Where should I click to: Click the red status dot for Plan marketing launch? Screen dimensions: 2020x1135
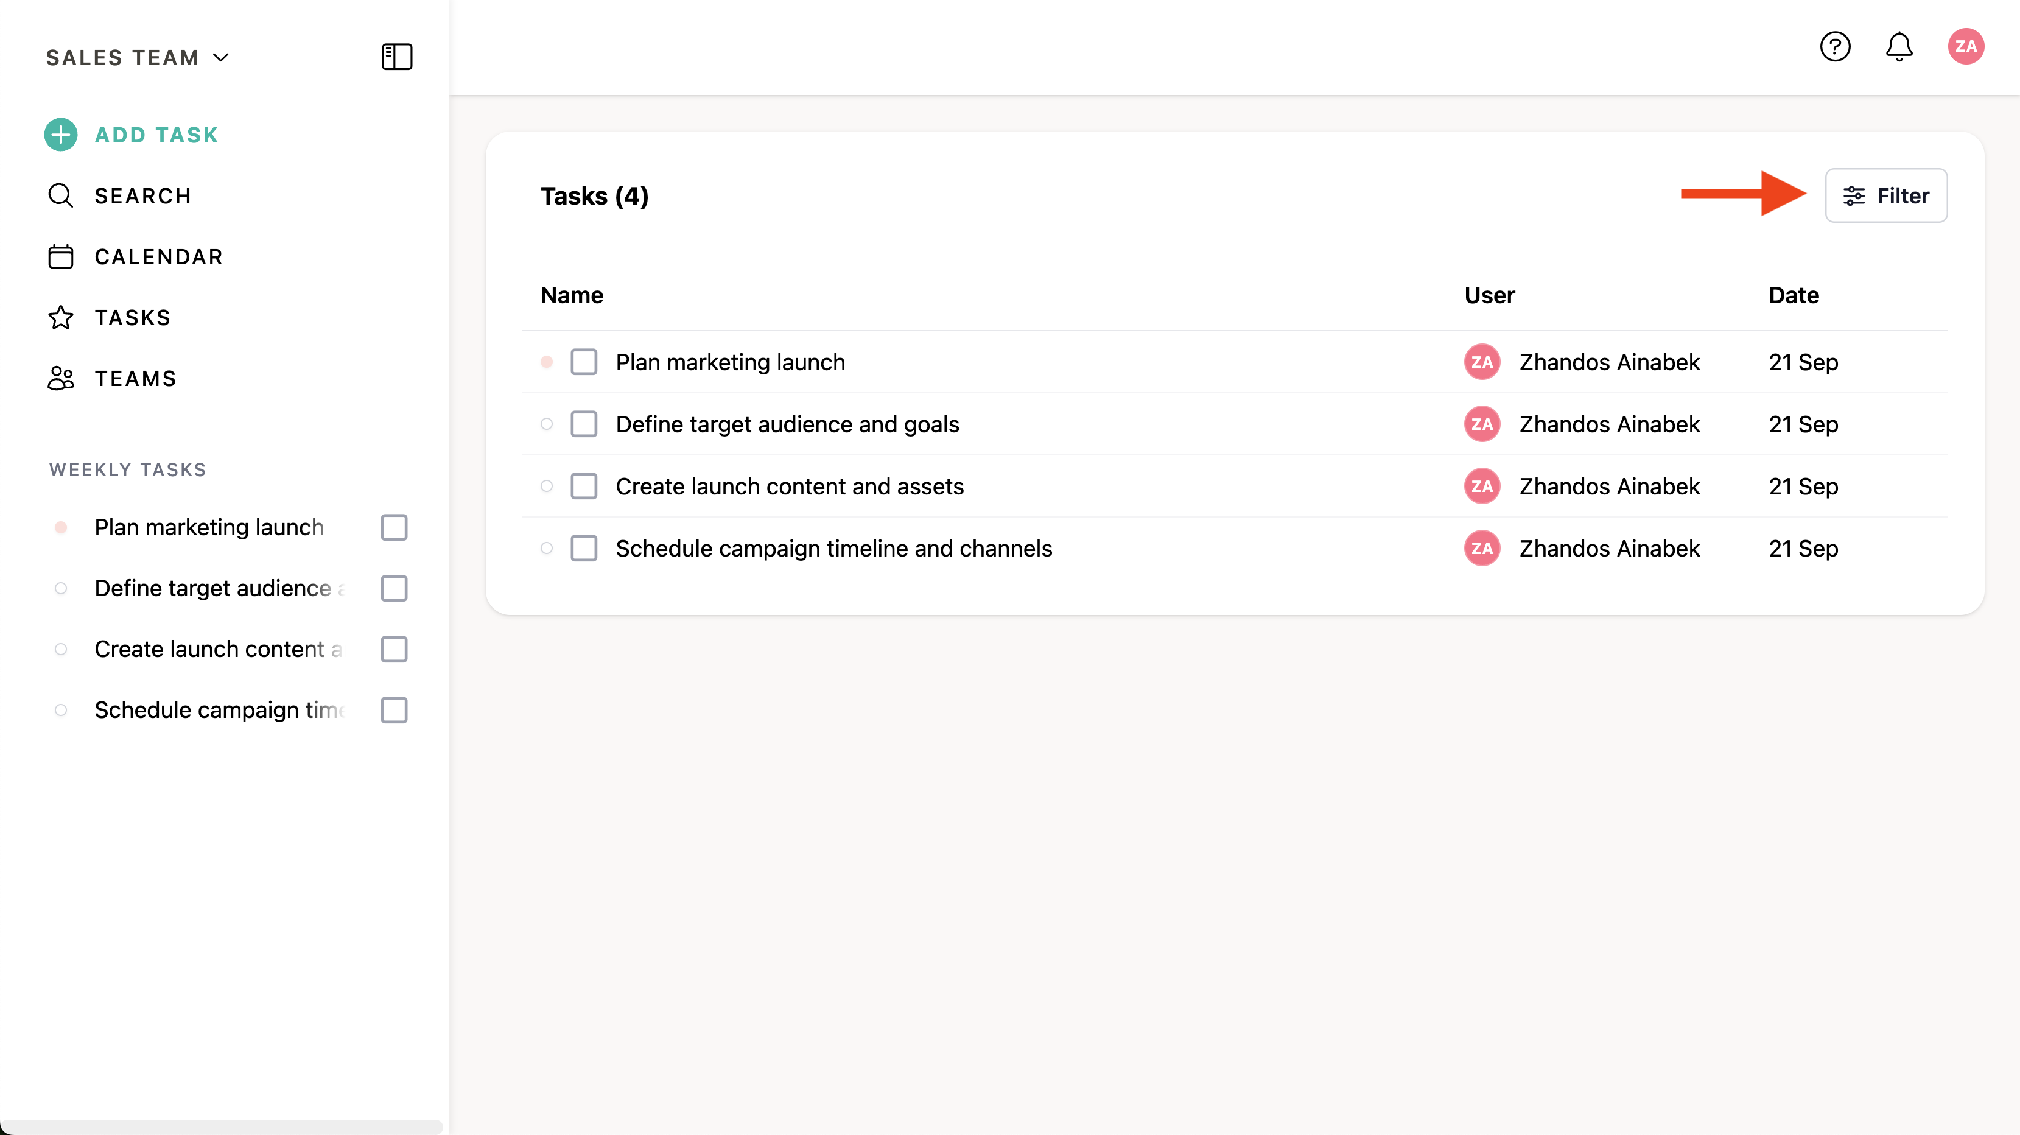547,362
